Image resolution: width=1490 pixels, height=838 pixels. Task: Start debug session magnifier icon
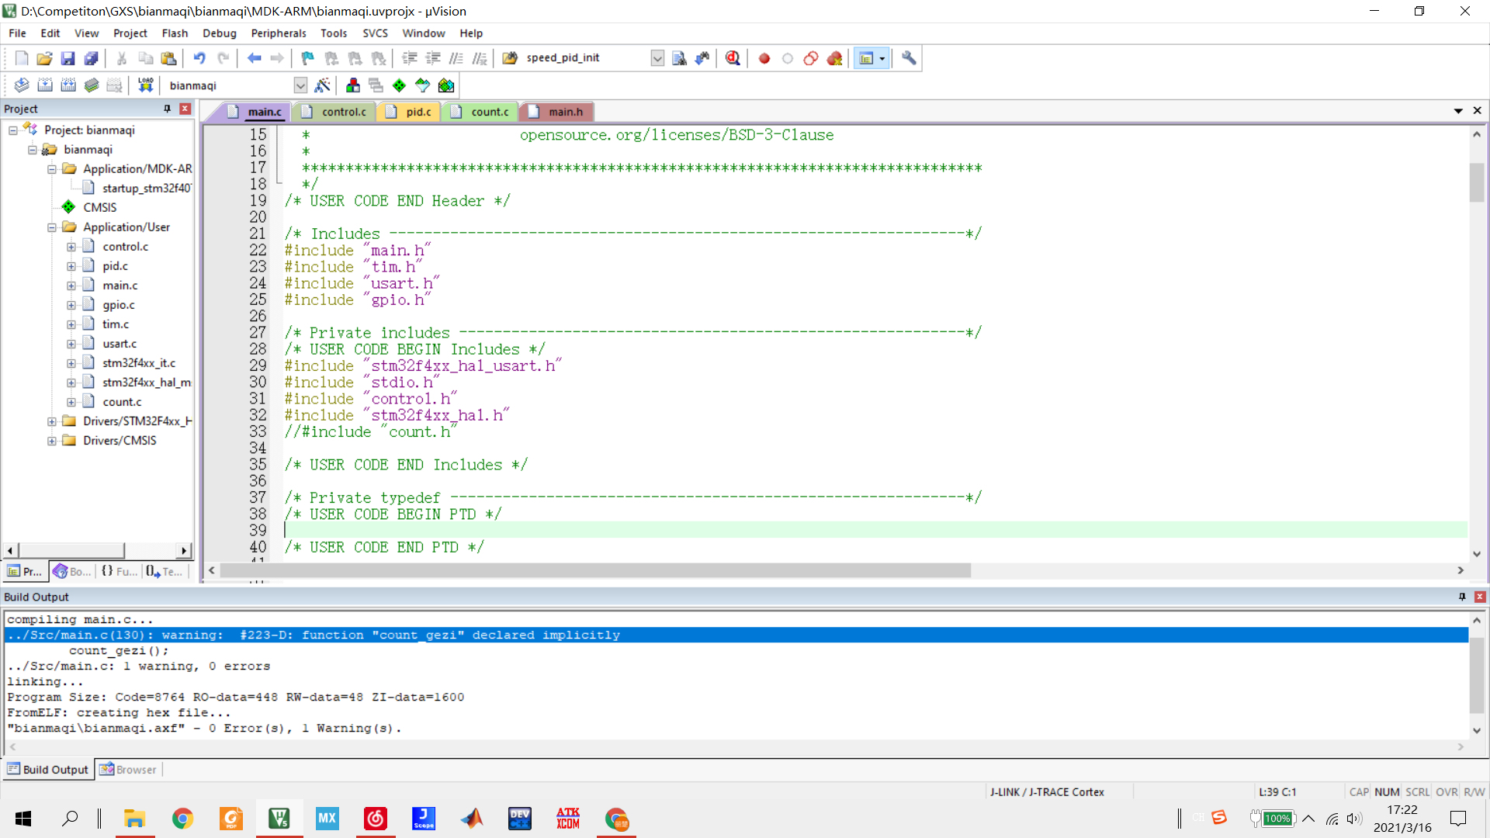pos(733,58)
